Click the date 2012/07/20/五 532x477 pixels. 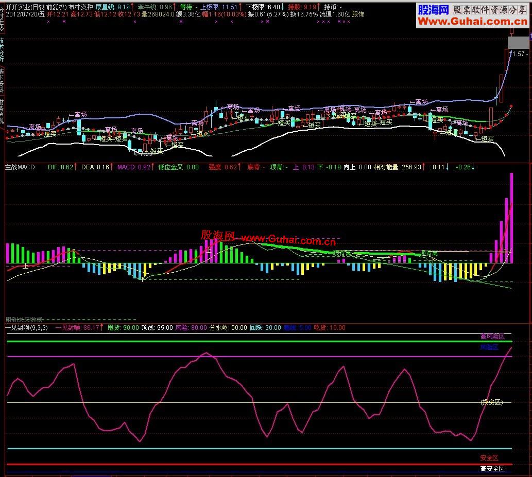(25, 14)
